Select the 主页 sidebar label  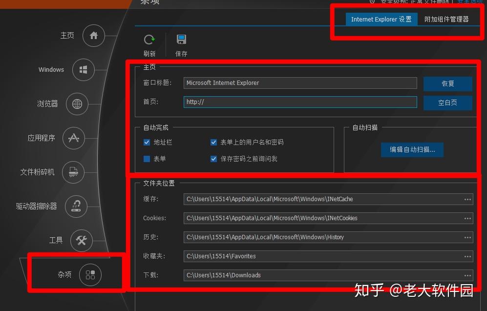click(x=67, y=36)
